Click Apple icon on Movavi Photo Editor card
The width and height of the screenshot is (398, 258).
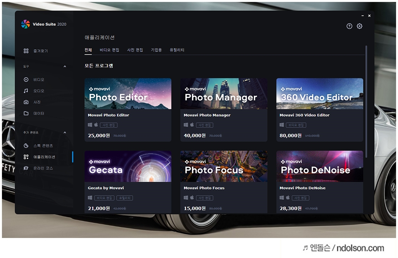96,125
